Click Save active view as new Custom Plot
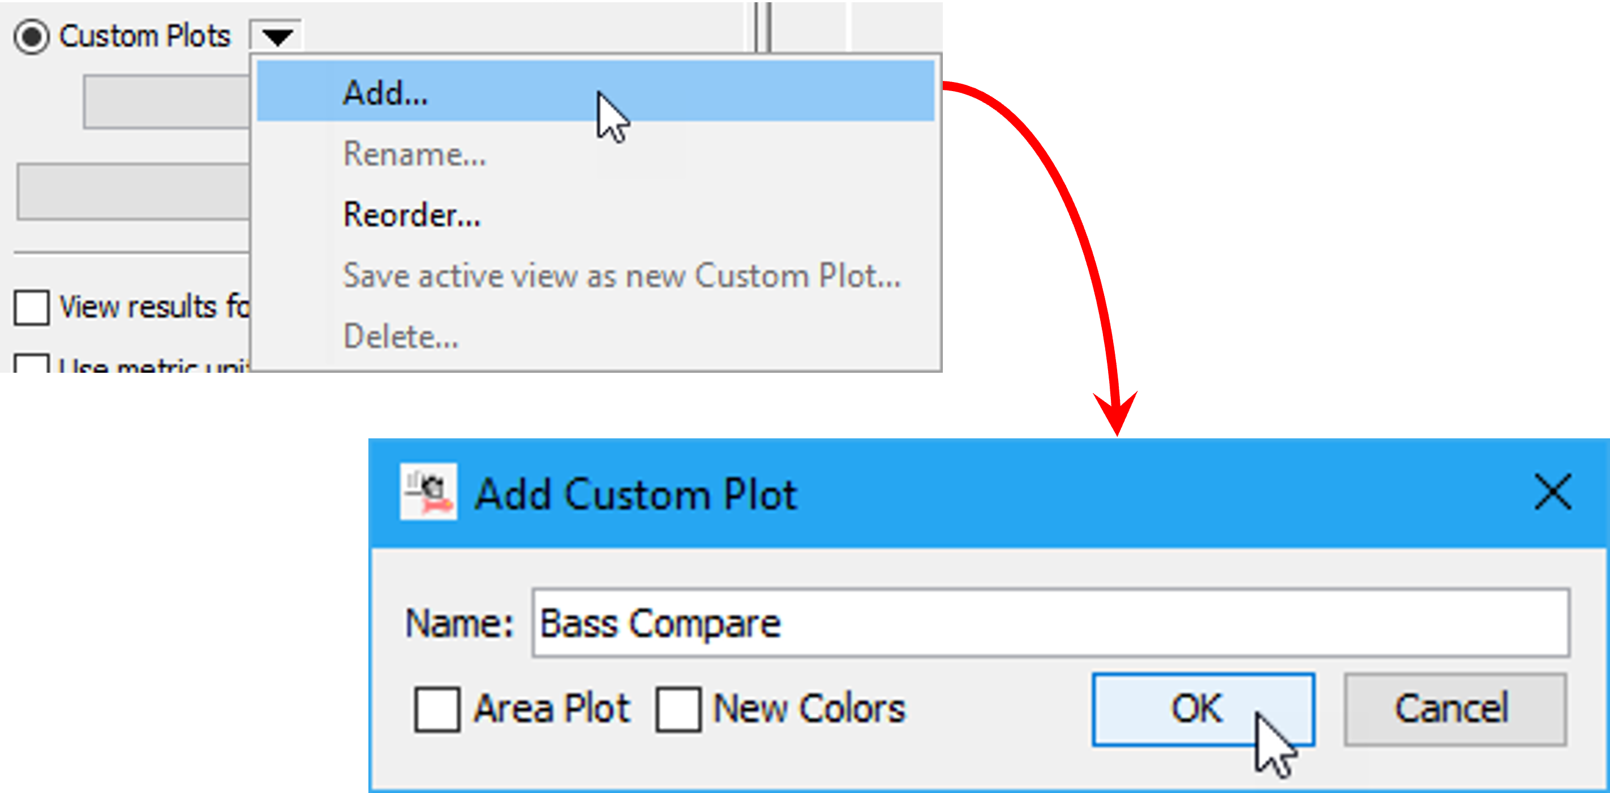The image size is (1610, 793). [621, 275]
